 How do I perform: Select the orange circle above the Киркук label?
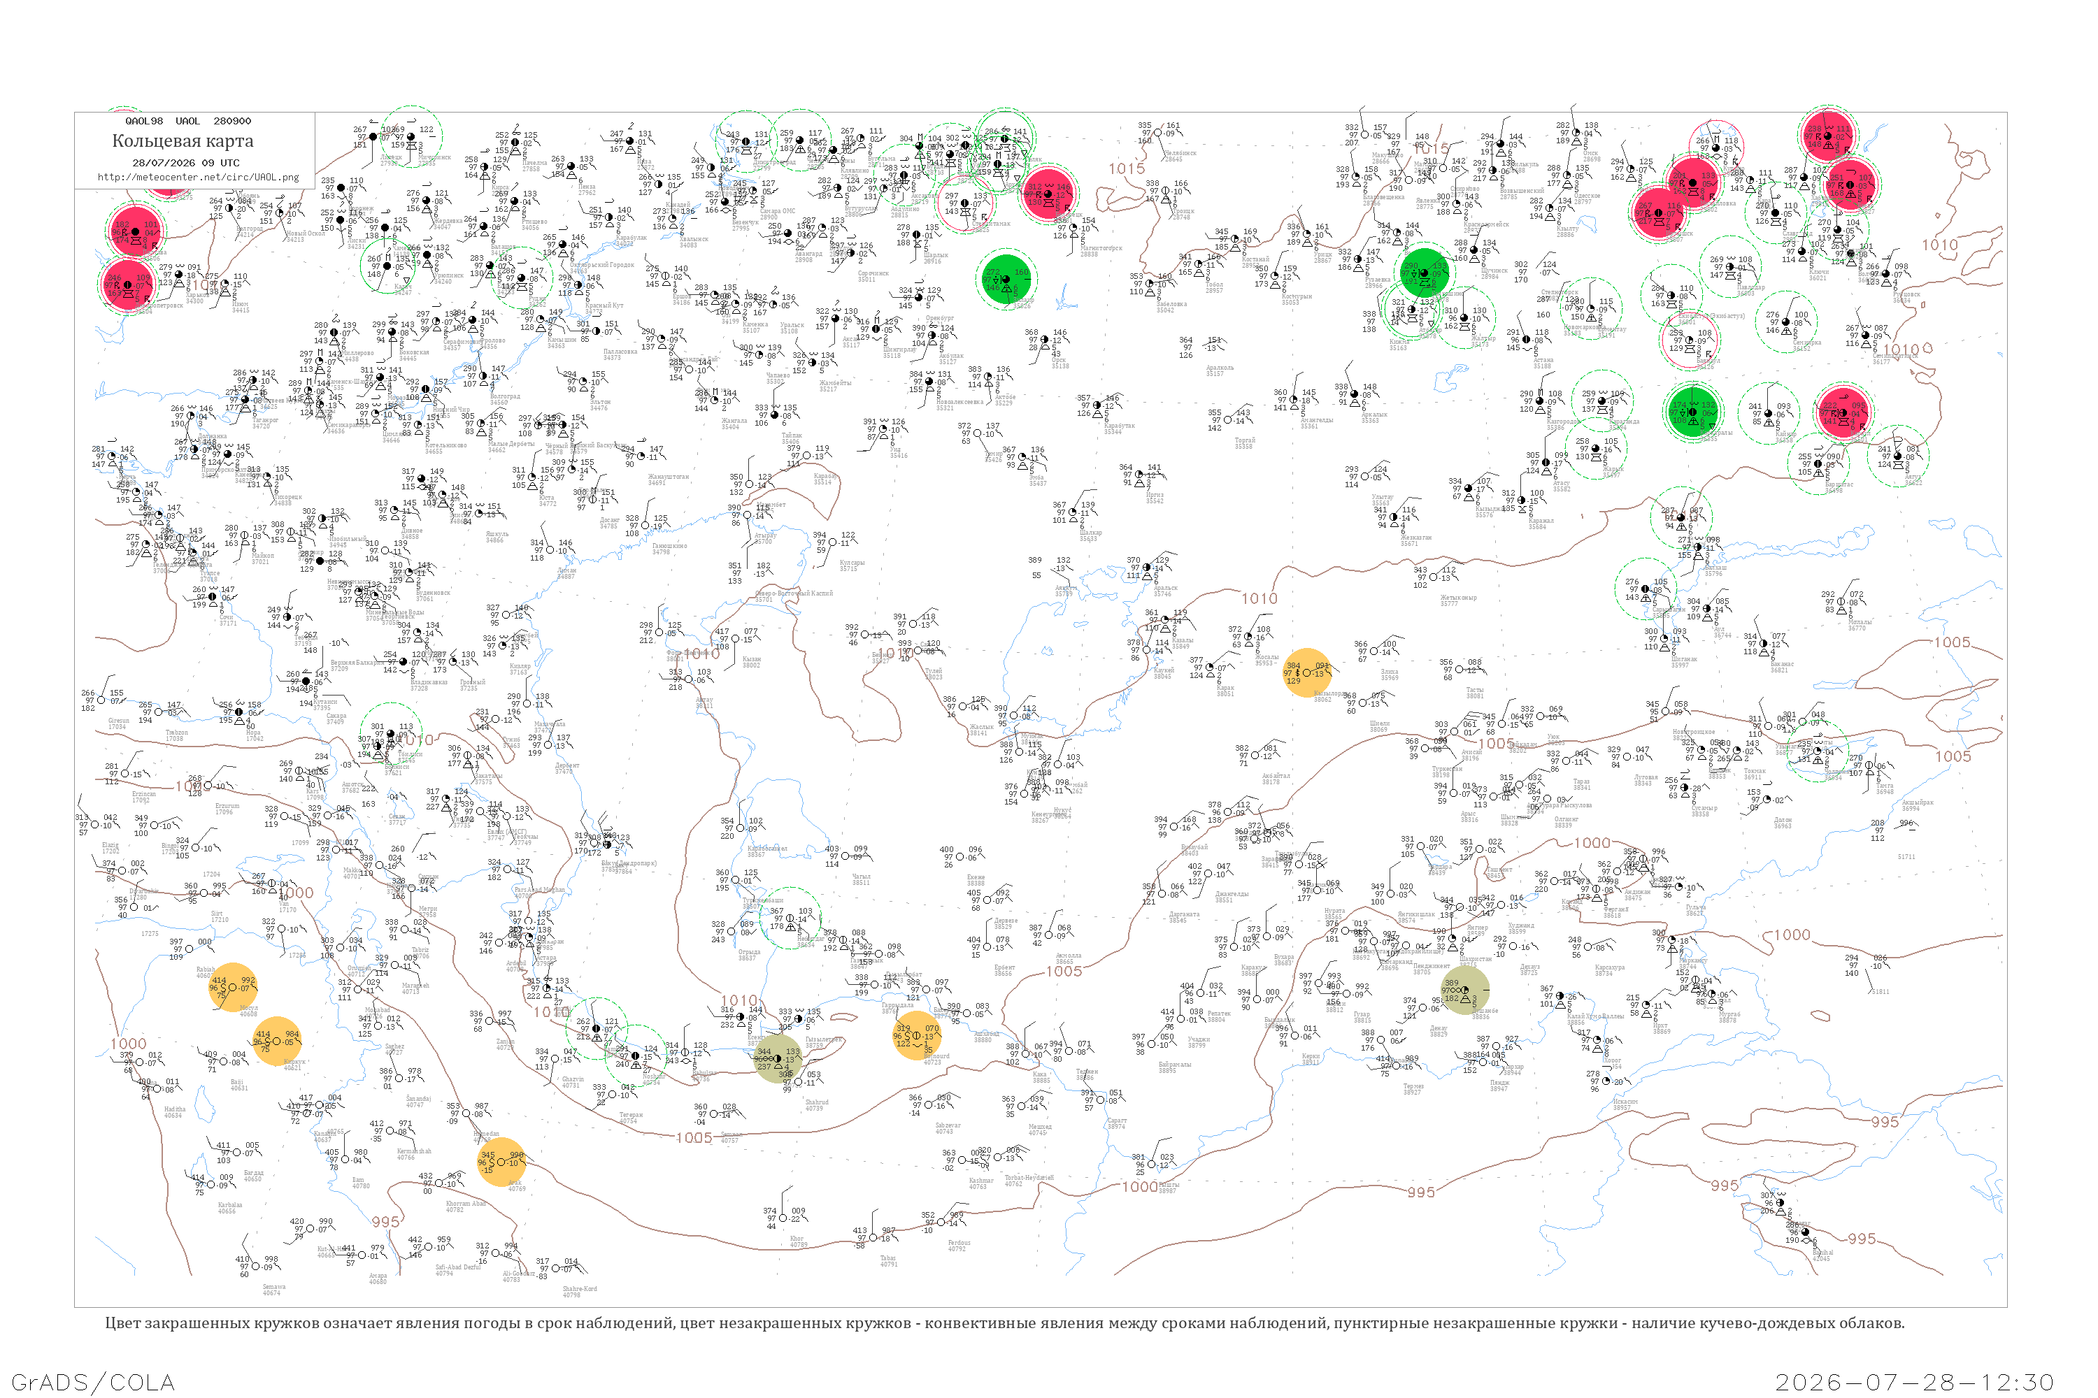click(278, 1041)
